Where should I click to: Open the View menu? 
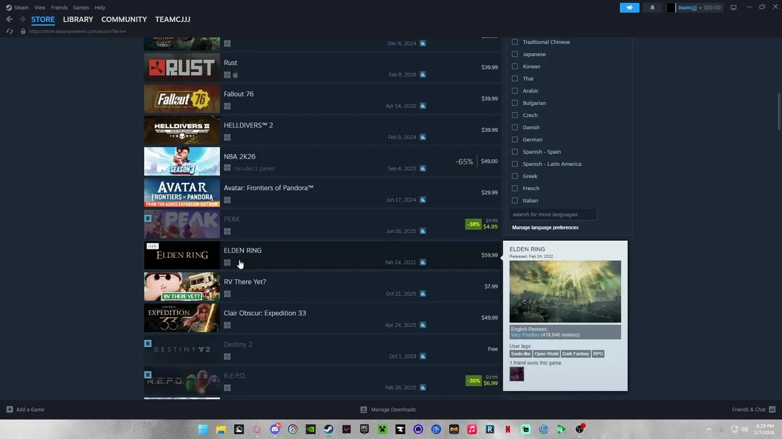click(x=40, y=7)
